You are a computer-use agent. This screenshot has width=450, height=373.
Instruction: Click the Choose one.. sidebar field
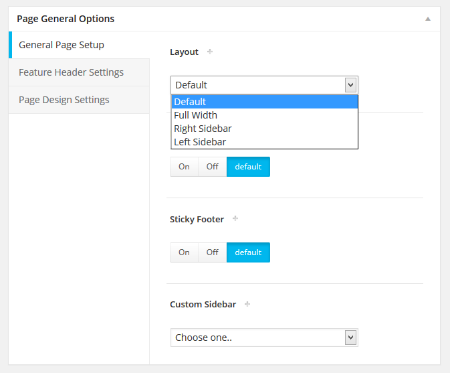pyautogui.click(x=264, y=338)
